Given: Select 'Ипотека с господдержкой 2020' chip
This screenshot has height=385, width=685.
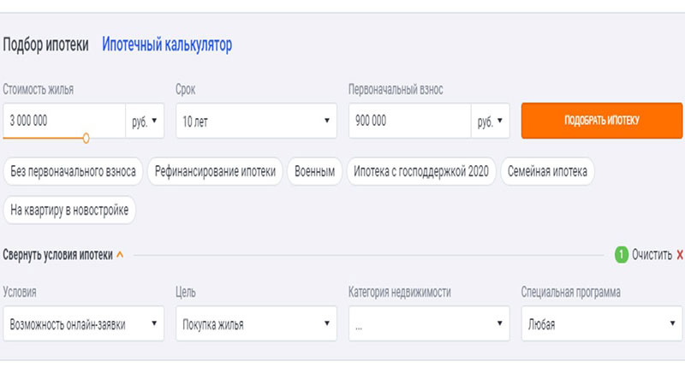Looking at the screenshot, I should coord(420,171).
